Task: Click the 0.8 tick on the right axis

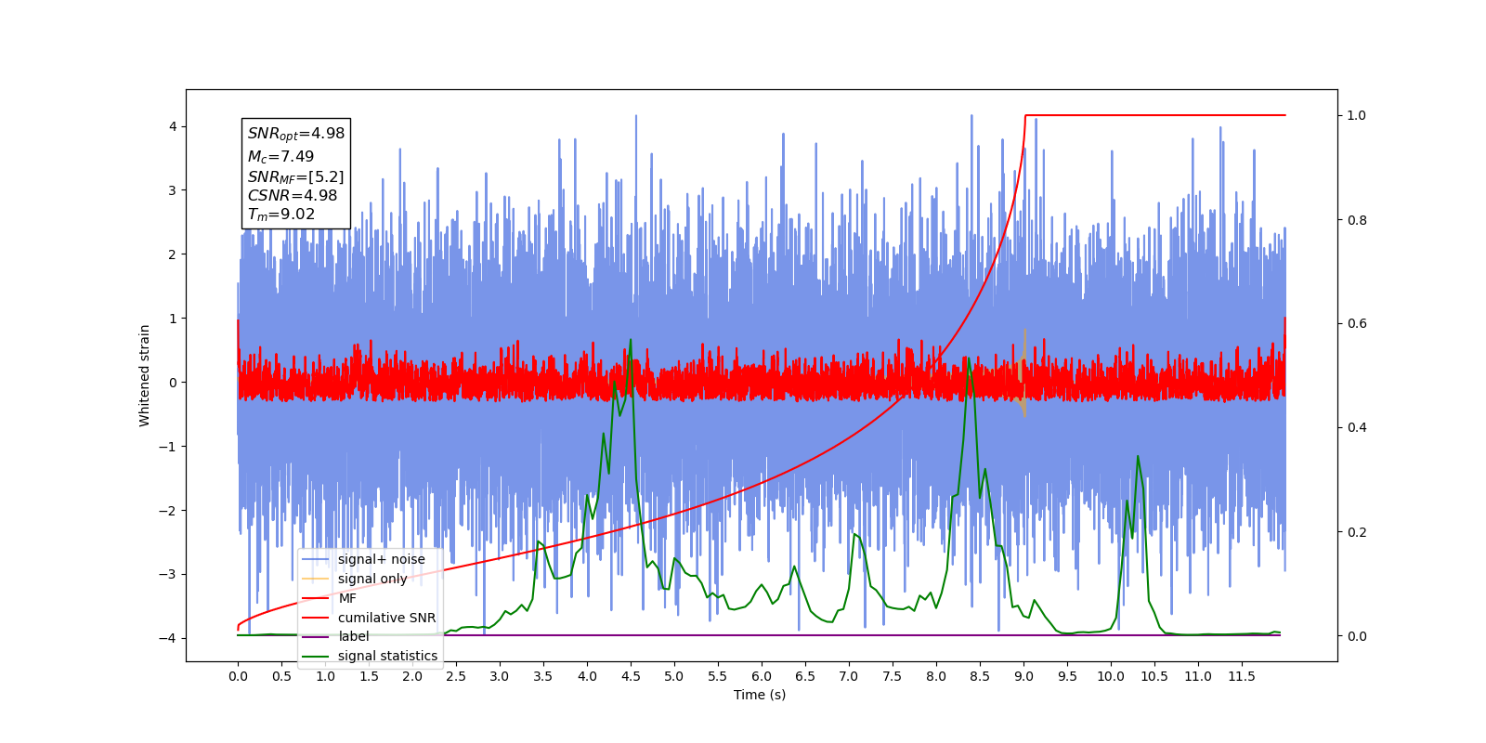Action: [1357, 220]
